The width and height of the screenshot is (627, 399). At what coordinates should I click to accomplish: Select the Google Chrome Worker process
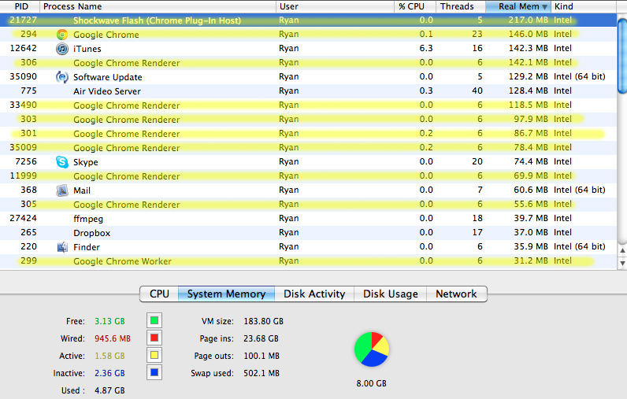click(308, 261)
